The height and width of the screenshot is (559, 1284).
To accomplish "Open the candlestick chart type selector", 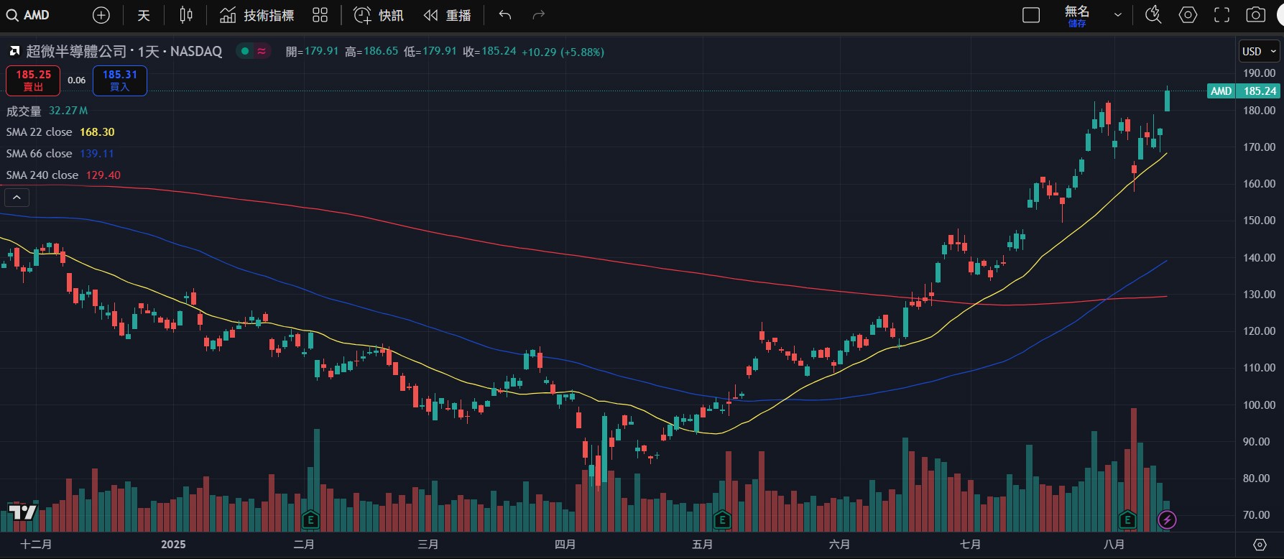I will pos(186,15).
